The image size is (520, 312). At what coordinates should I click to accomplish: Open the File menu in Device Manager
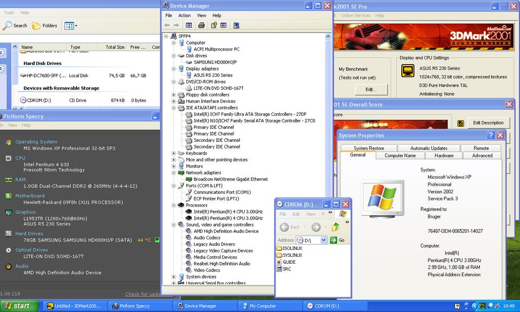pos(169,15)
